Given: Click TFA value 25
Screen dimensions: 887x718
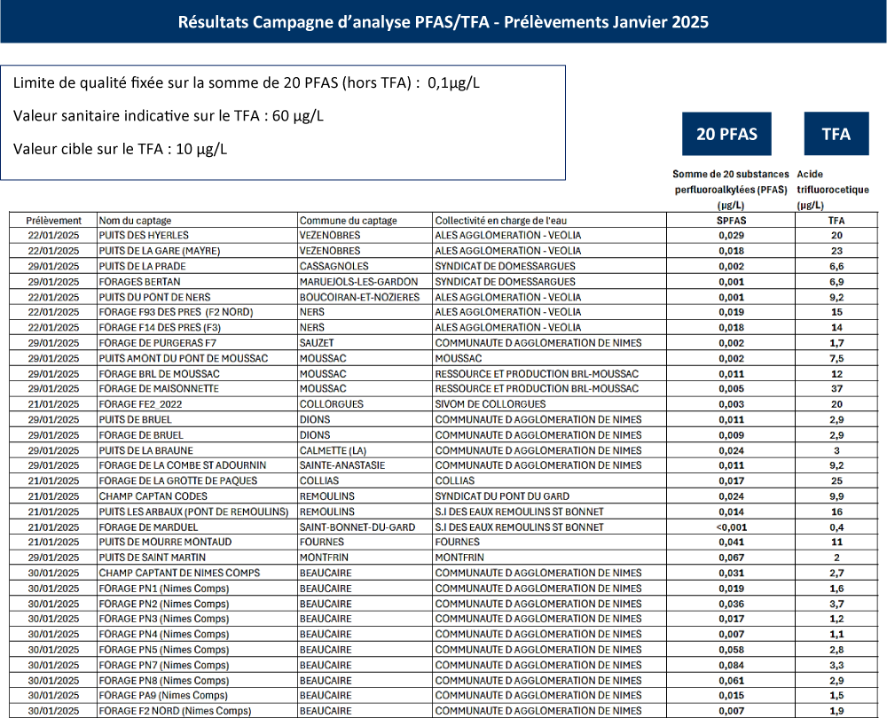Looking at the screenshot, I should coord(836,480).
